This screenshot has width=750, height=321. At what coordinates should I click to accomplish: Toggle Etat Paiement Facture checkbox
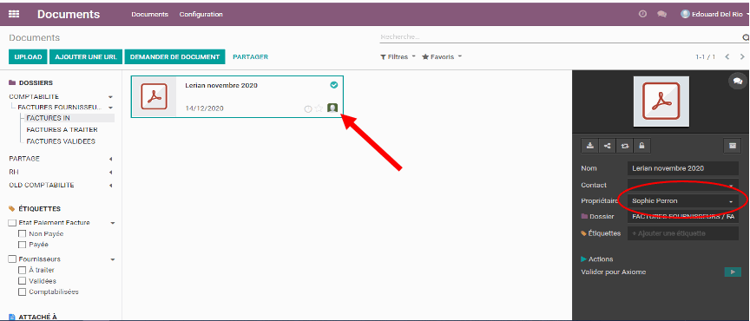coord(12,223)
